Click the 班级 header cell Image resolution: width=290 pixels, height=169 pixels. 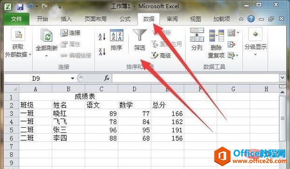35,105
